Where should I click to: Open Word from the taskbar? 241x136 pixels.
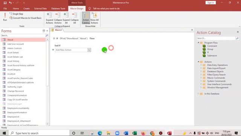(126, 133)
